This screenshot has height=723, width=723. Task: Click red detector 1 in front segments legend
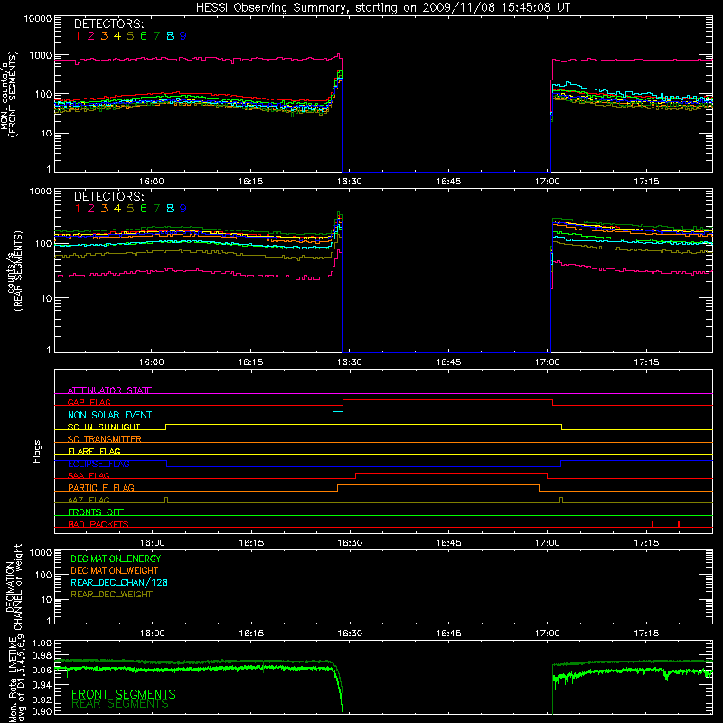click(x=78, y=36)
